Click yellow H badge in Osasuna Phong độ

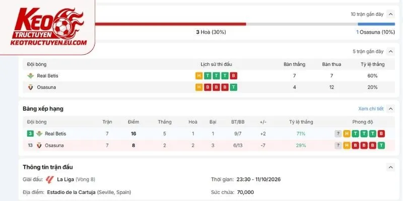tap(347, 145)
